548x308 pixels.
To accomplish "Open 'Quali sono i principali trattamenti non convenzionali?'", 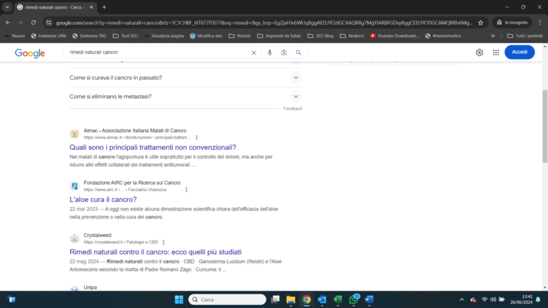I will 153,148.
